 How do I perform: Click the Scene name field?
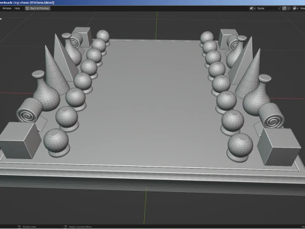coord(266,8)
